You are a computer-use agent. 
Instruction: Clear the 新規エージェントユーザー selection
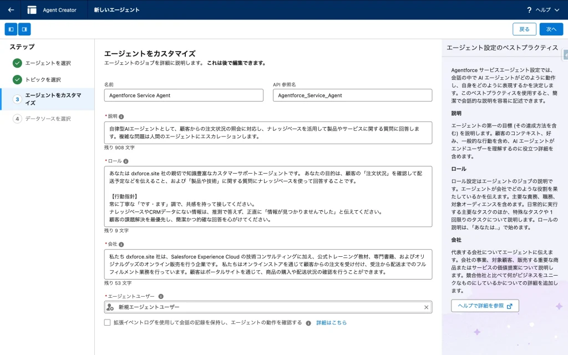426,307
